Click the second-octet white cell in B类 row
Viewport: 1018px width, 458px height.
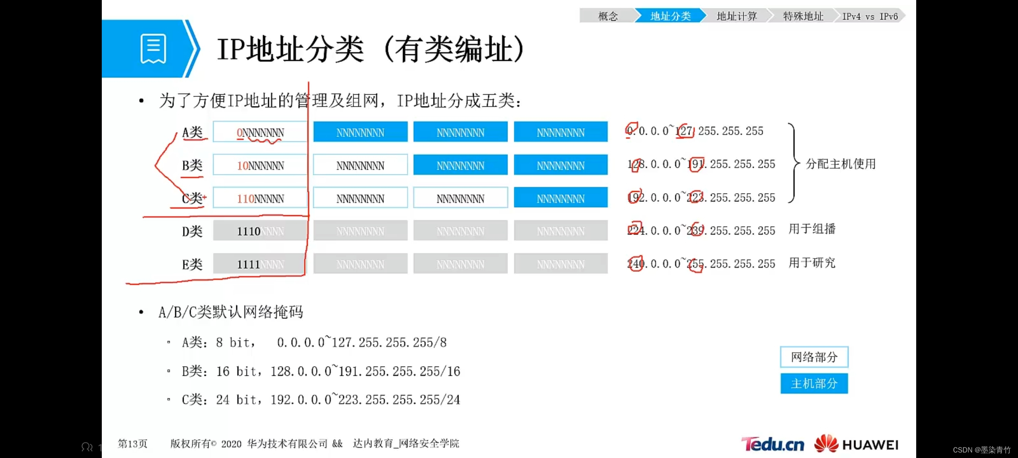click(x=361, y=165)
